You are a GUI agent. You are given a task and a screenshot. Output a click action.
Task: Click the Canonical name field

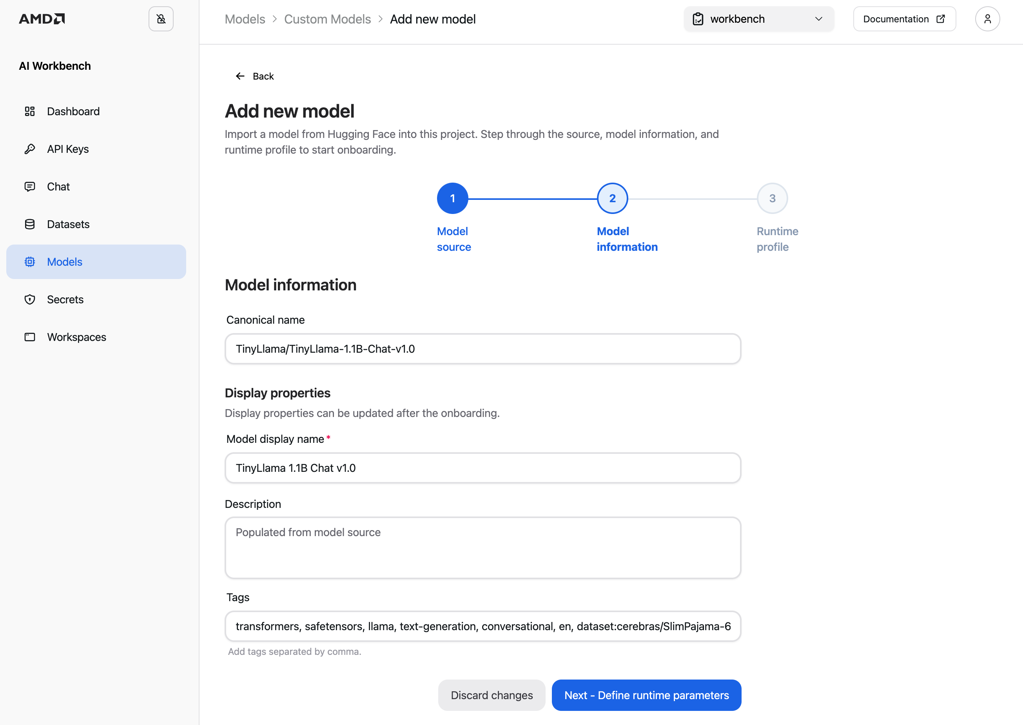pos(483,349)
